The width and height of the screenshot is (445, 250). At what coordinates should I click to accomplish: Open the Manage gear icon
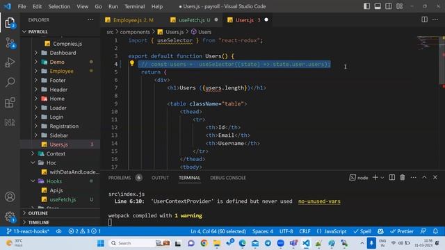[x=10, y=217]
